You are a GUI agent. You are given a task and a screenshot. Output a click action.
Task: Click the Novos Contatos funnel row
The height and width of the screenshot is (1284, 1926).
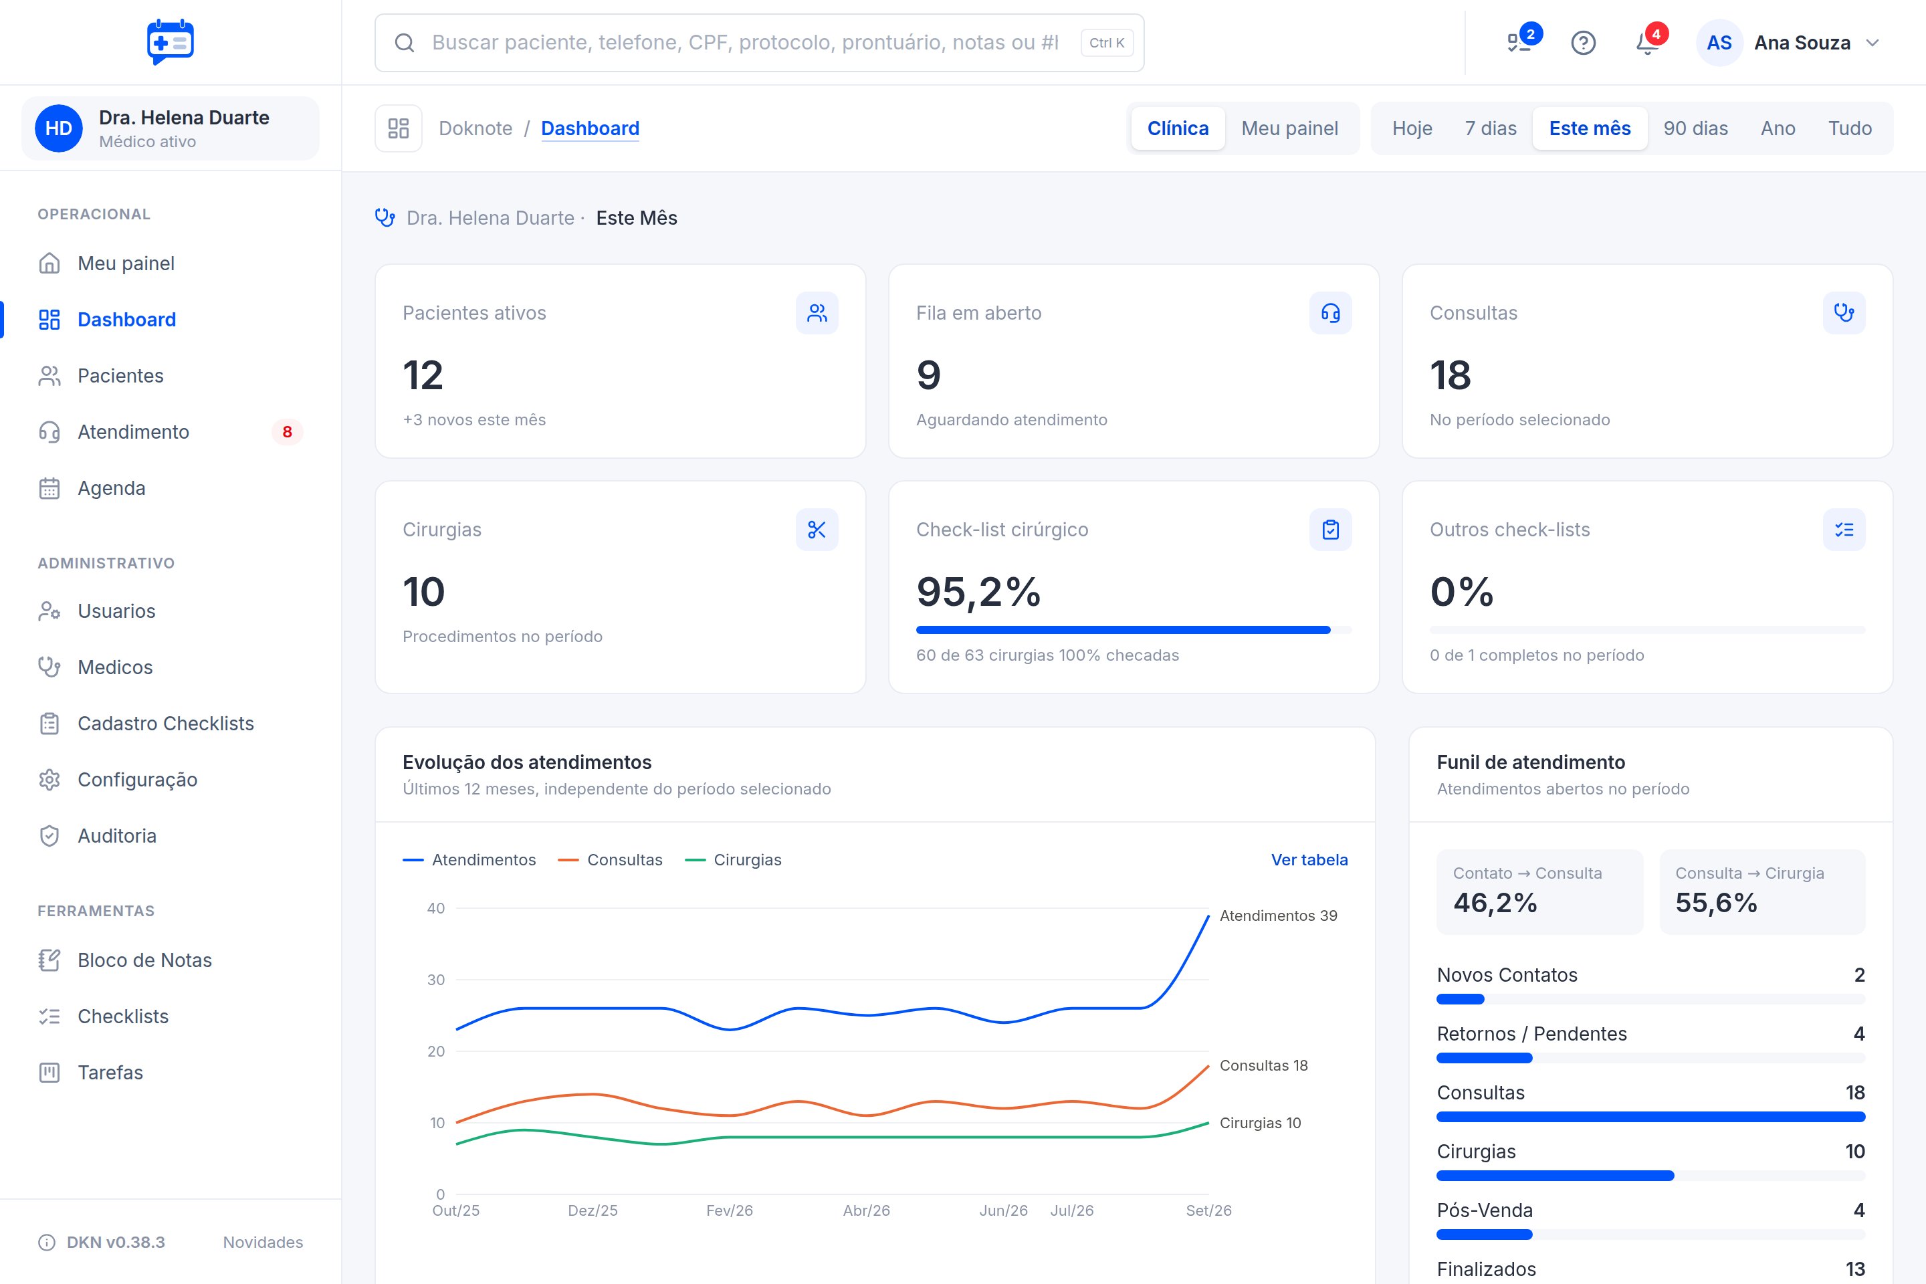pyautogui.click(x=1650, y=984)
